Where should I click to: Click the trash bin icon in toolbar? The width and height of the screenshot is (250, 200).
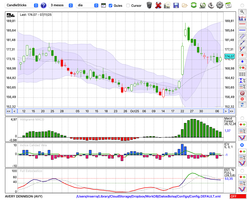point(149,5)
